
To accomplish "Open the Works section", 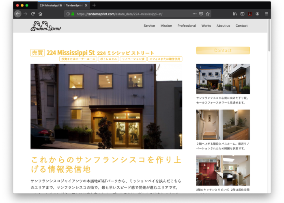I will coord(206,26).
